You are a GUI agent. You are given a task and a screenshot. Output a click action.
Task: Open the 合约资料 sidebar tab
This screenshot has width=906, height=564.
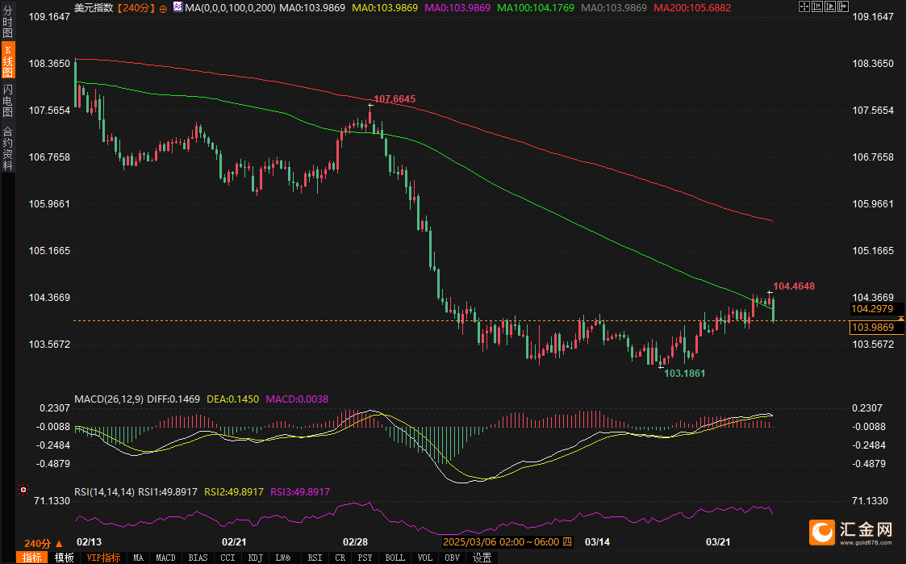click(x=7, y=148)
